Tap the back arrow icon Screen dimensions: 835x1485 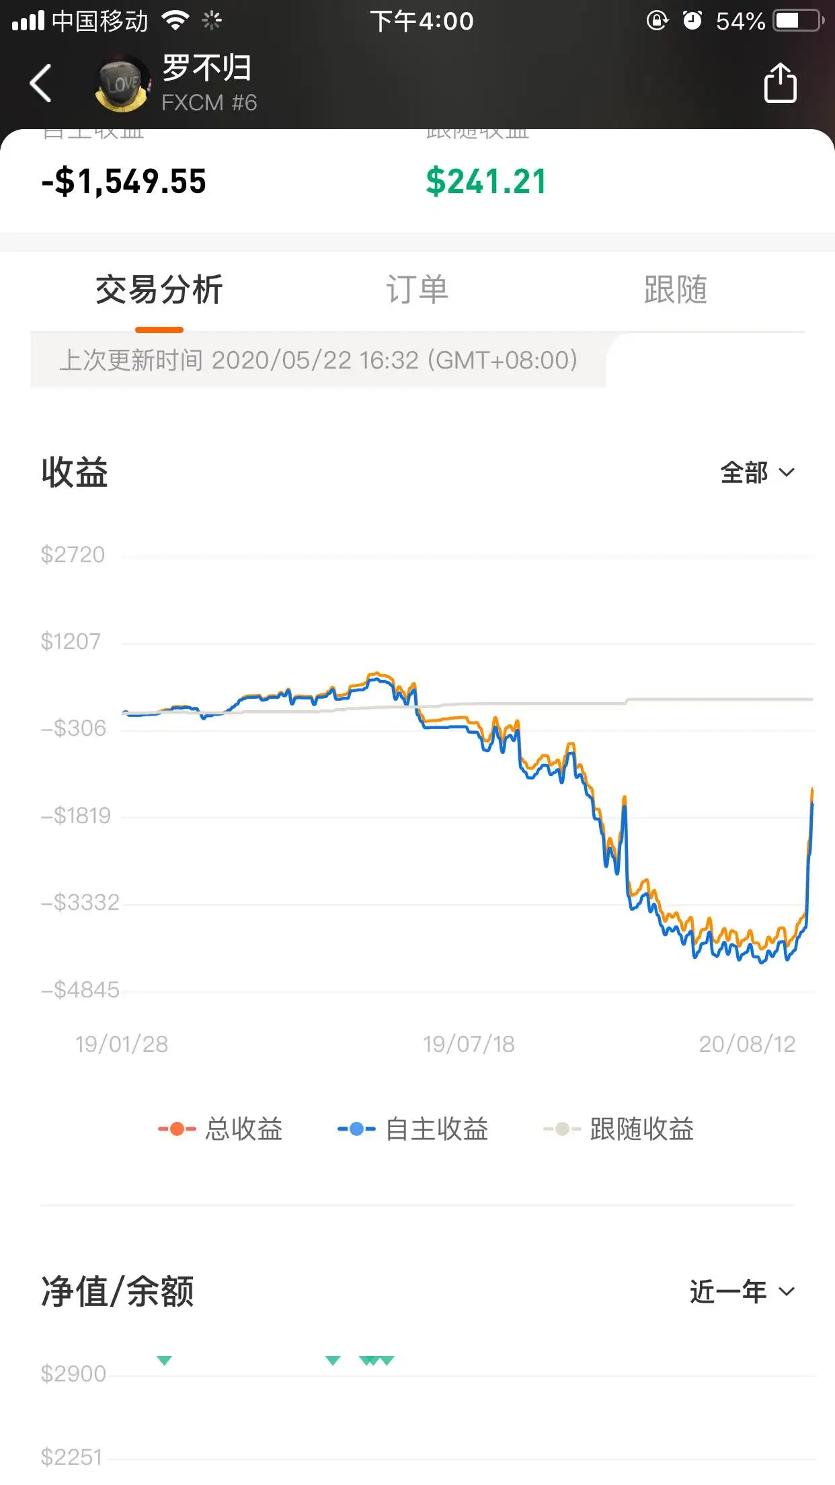tap(41, 83)
